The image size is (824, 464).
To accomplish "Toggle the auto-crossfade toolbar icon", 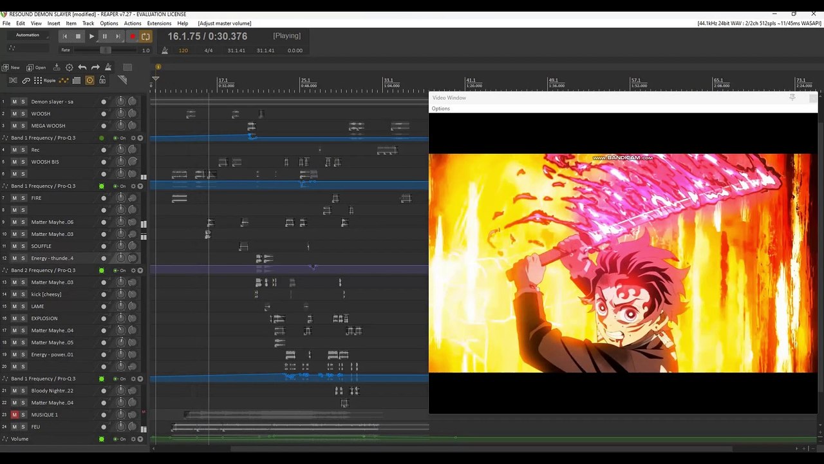I will click(x=13, y=81).
